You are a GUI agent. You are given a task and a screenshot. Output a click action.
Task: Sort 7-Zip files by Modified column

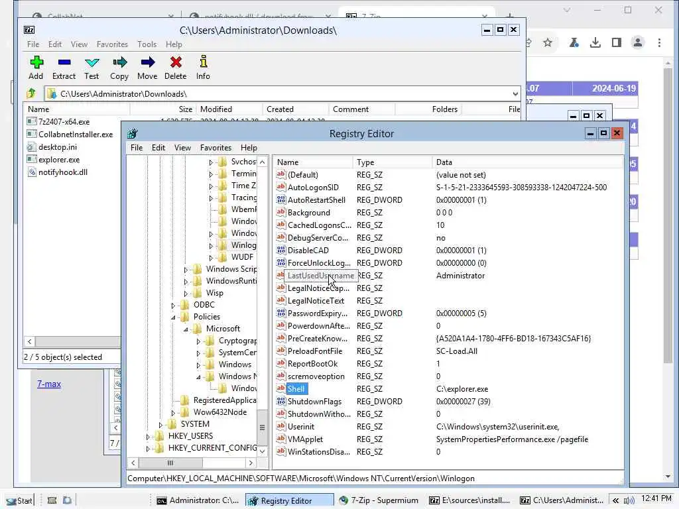[229, 109]
